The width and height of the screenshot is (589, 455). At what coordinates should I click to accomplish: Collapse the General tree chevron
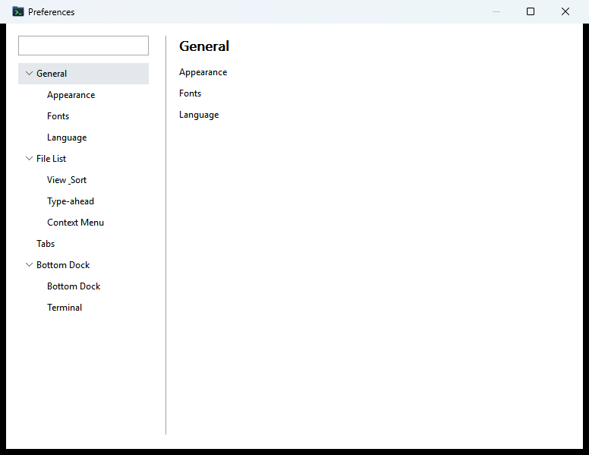click(x=29, y=74)
